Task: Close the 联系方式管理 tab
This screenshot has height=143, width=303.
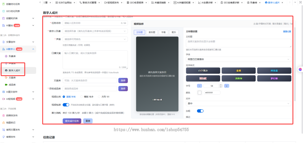Action: pos(99,2)
